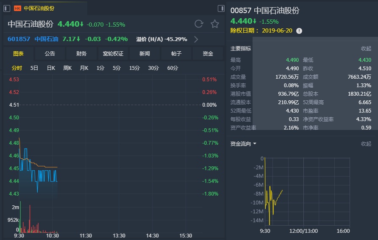
Task: Toggle the right panel layout icon
Action: [x=221, y=8]
